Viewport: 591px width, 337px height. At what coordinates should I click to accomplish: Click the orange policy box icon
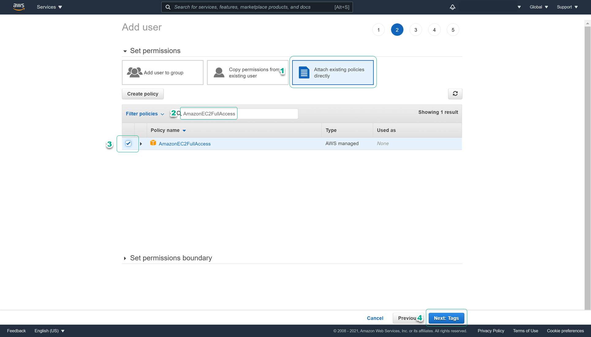[153, 143]
